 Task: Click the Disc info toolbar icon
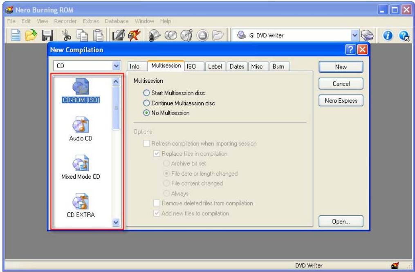tap(186, 35)
